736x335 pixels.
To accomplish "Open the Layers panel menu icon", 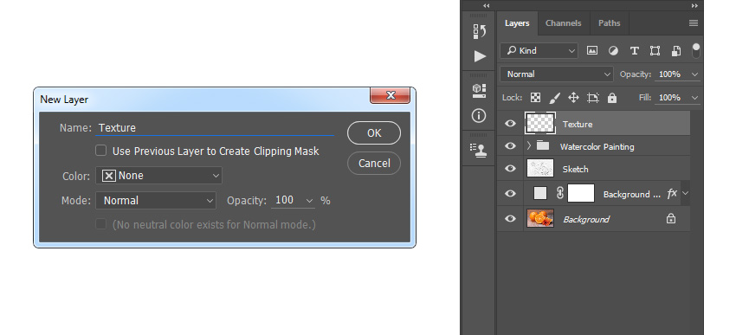I will 694,23.
